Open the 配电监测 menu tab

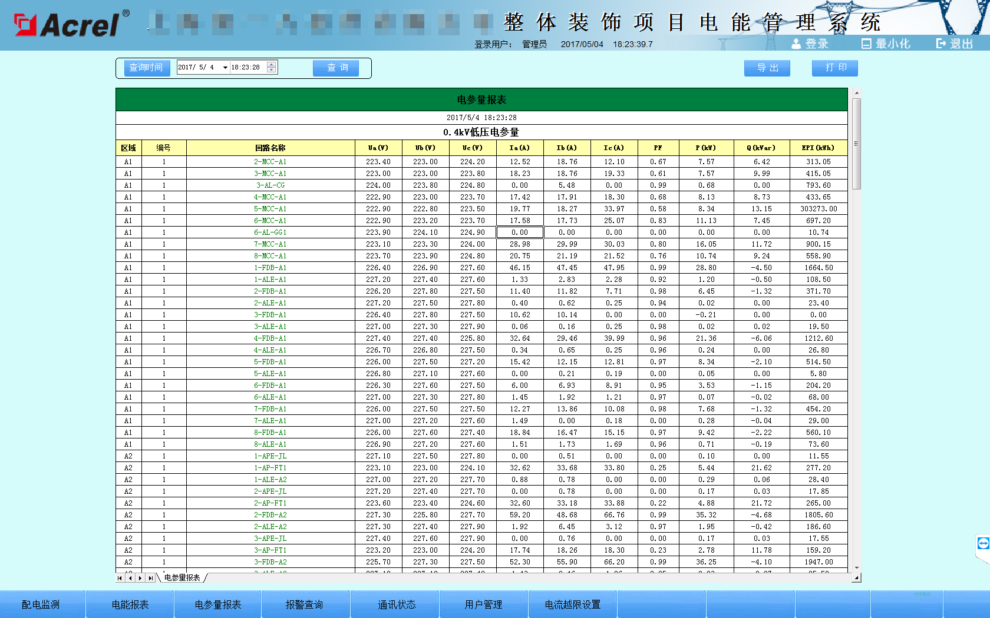(41, 604)
